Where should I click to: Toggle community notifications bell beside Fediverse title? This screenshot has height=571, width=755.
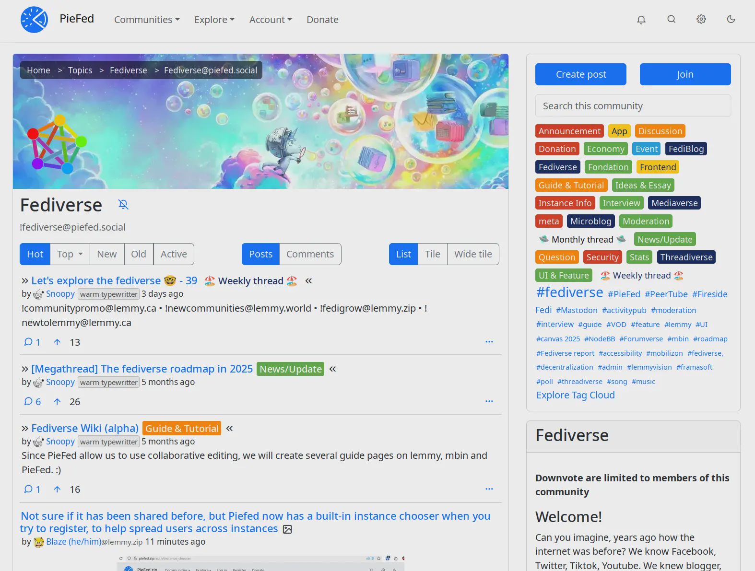123,205
